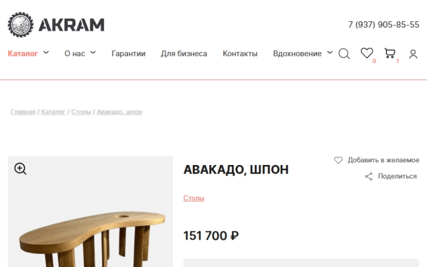Click the red Столы category link
Screen dimensions: 427x267
(194, 198)
